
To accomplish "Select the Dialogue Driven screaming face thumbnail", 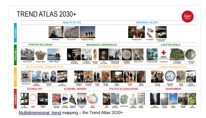I will [x=49, y=76].
